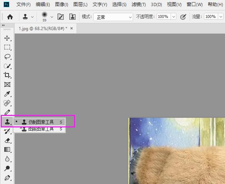Open the 滤镜(T) menu
The image size is (225, 184).
click(x=139, y=5)
